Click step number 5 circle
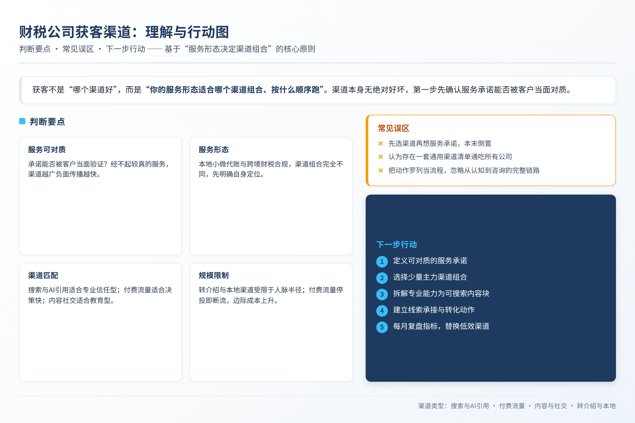This screenshot has width=635, height=423. [382, 327]
